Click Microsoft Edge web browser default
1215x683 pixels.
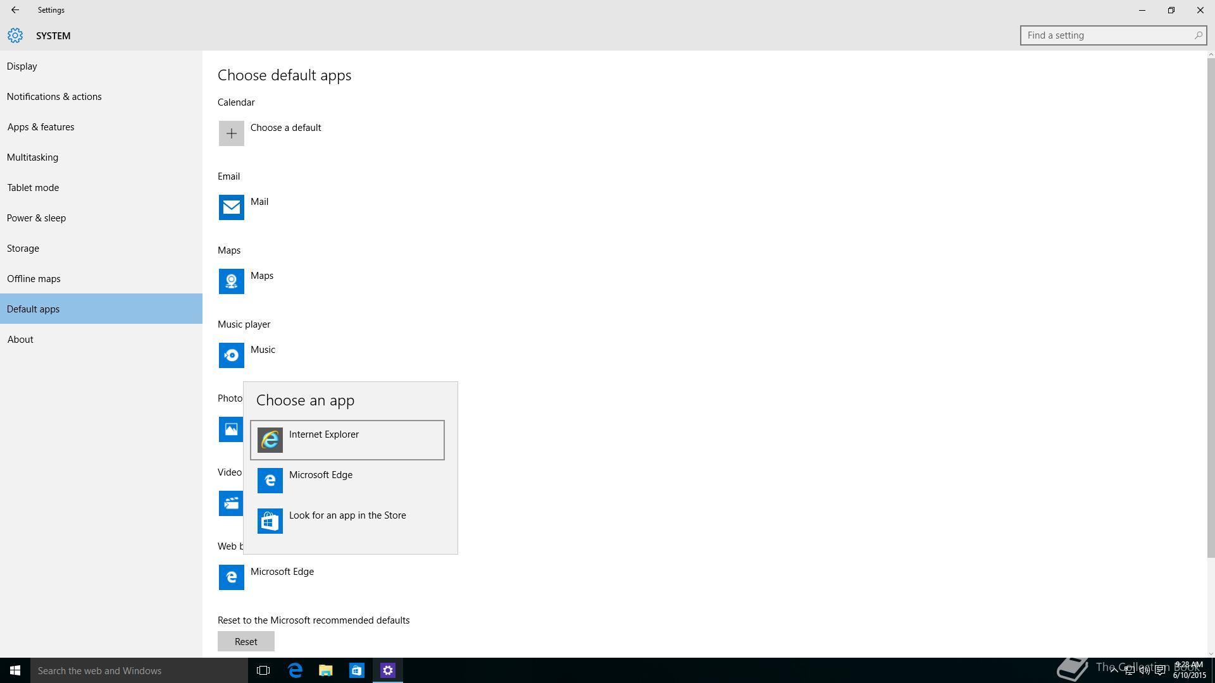pyautogui.click(x=282, y=572)
